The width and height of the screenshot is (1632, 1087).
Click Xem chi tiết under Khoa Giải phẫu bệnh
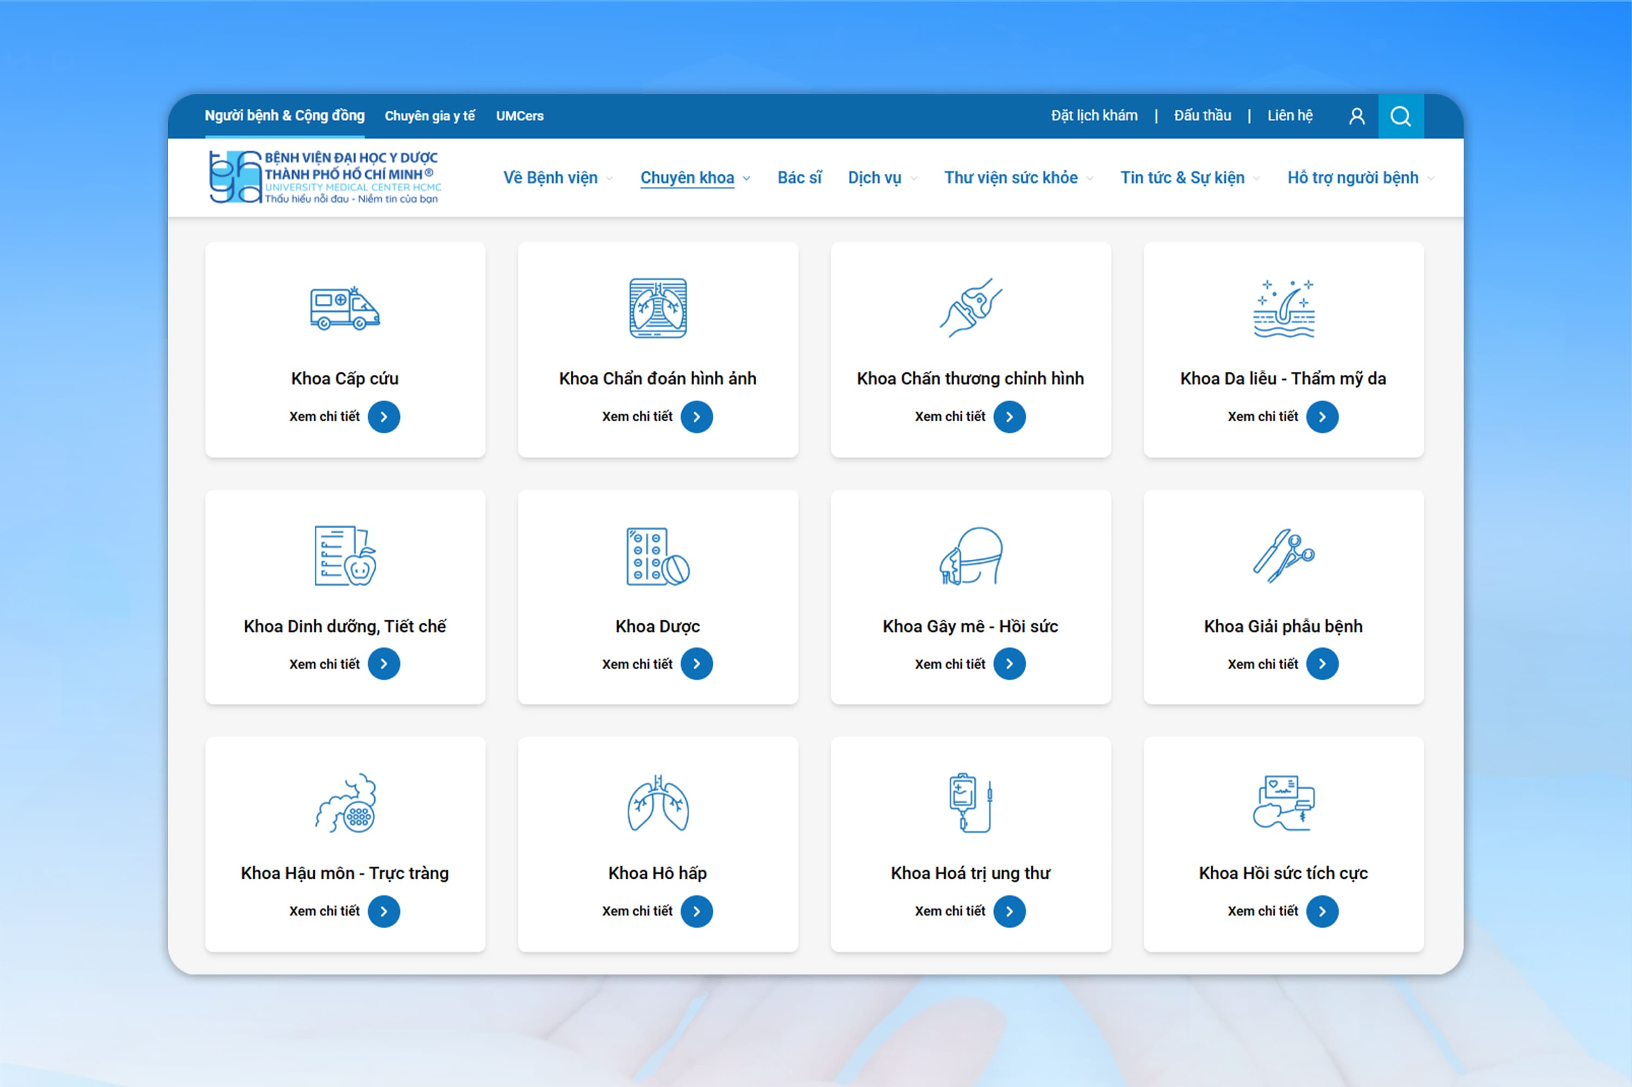tap(1262, 664)
